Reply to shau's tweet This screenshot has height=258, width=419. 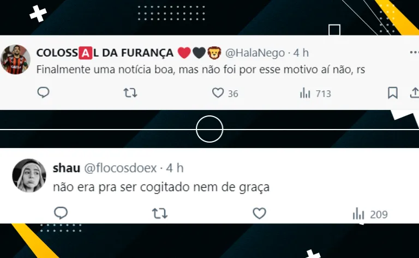tap(61, 213)
